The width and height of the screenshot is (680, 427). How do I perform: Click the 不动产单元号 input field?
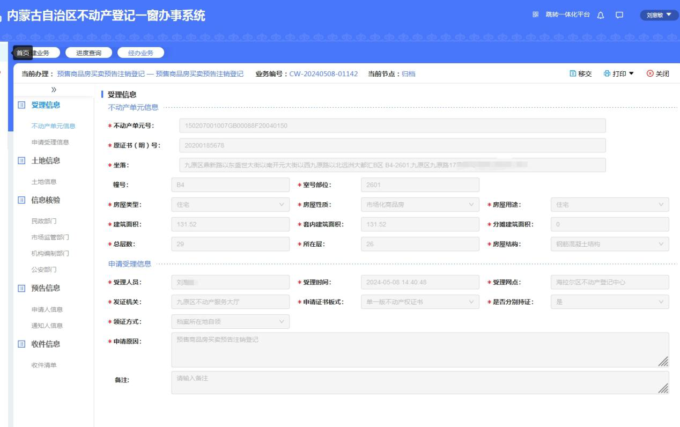[393, 126]
